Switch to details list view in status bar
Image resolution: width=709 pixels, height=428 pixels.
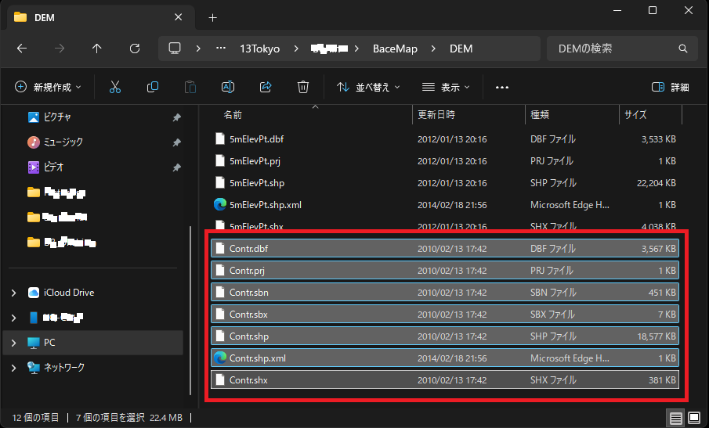point(675,417)
